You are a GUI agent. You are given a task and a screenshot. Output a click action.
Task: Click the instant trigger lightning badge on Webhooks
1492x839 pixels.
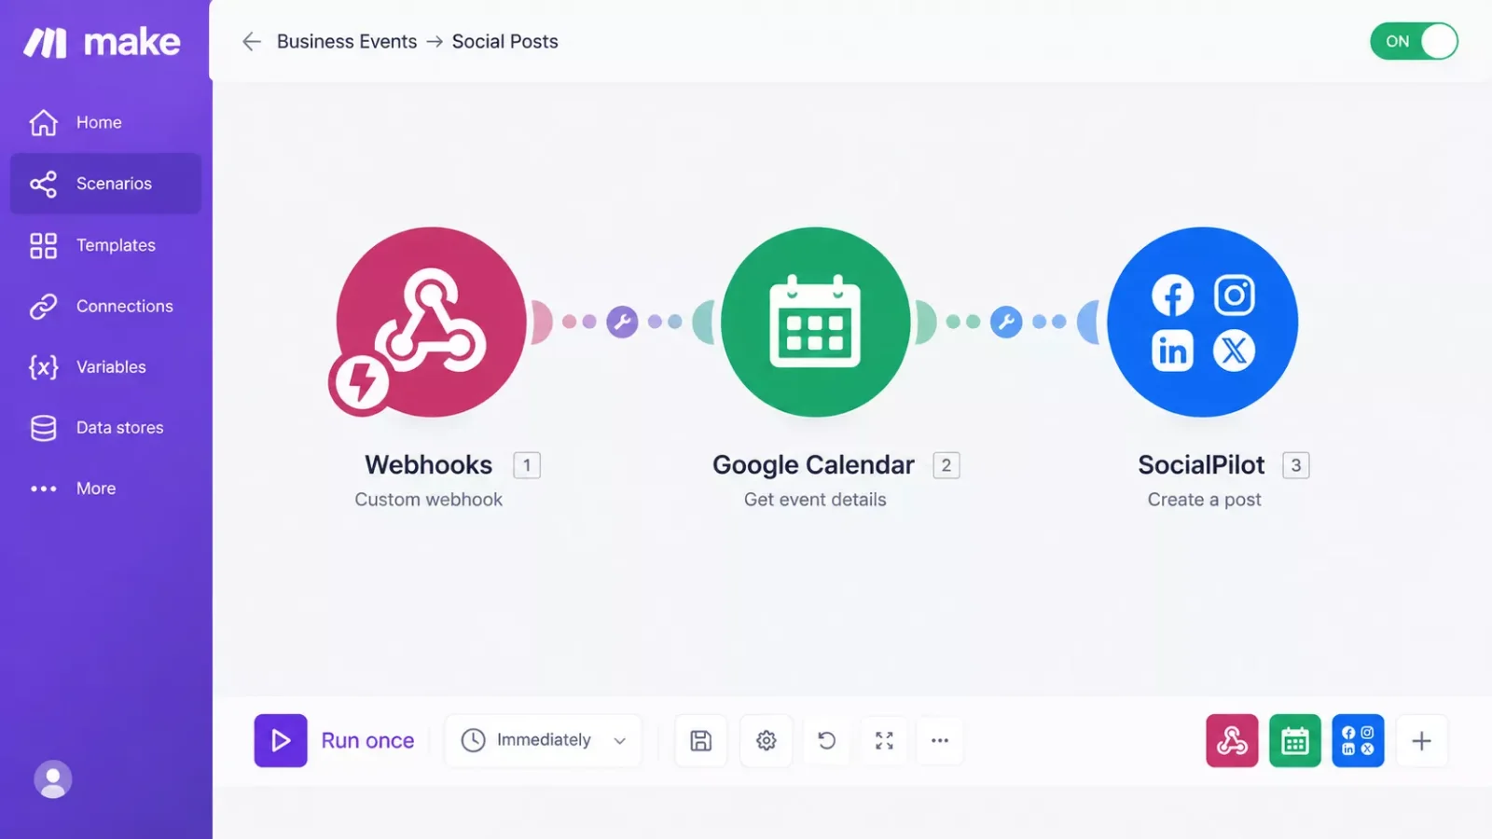click(361, 382)
